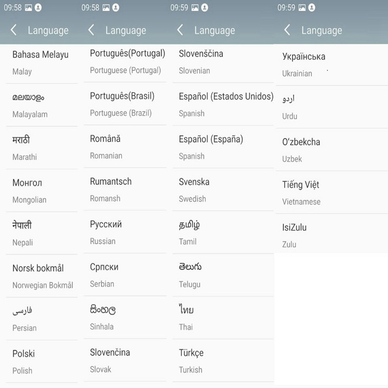Choose the Rumantsch (Romansh) entry
The height and width of the screenshot is (388, 388).
point(111,189)
